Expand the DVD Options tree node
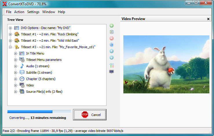 pyautogui.click(x=10, y=28)
